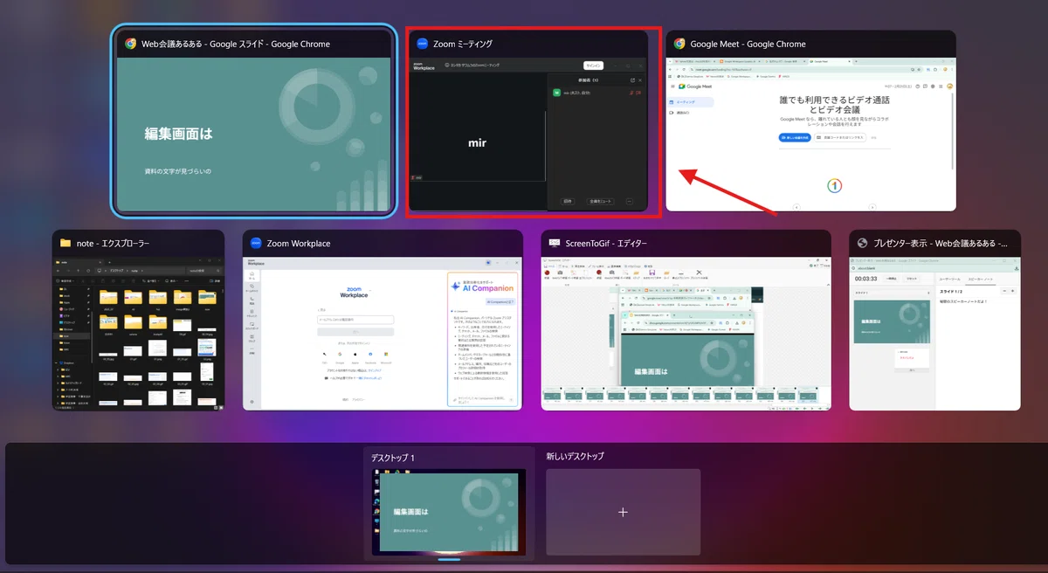This screenshot has width=1048, height=573.
Task: Click the globe icon beside プレゼンター表示 title
Action: click(x=863, y=244)
